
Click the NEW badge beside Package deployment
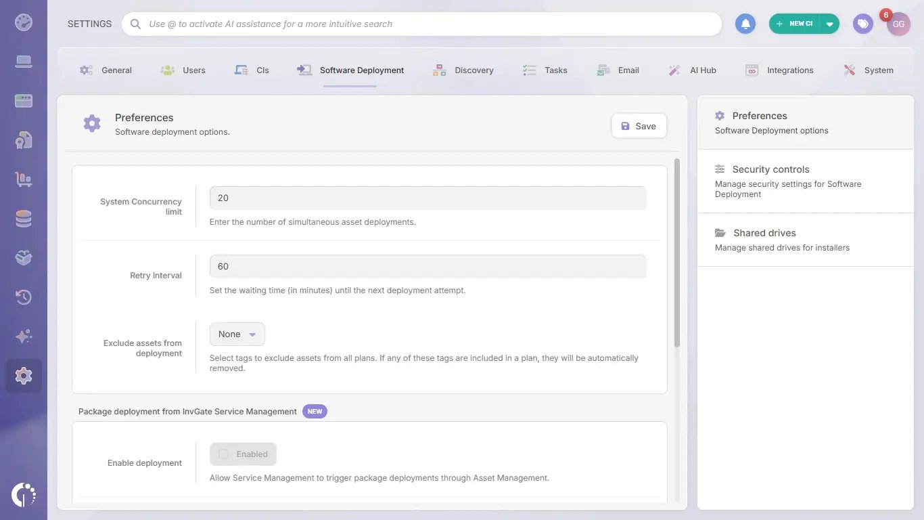coord(315,412)
